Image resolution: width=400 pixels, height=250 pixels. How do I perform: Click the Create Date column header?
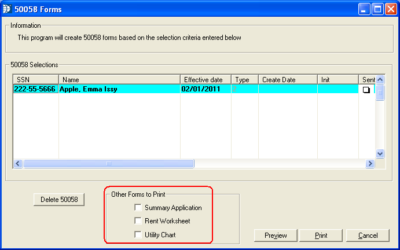pyautogui.click(x=287, y=79)
